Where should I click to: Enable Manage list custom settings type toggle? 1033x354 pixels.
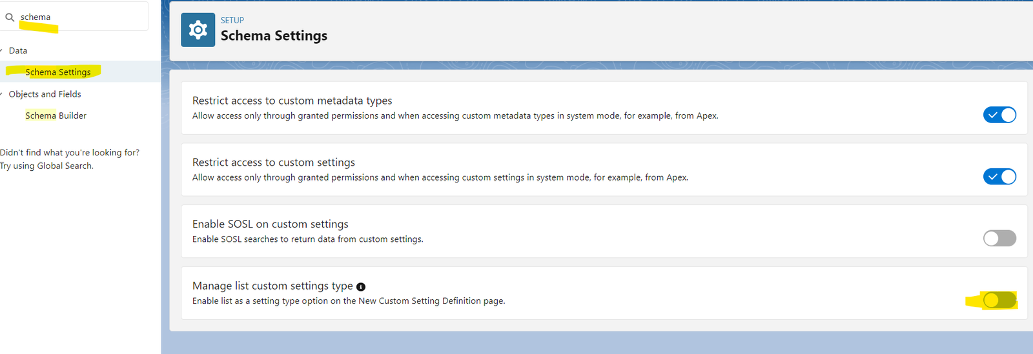tap(999, 300)
